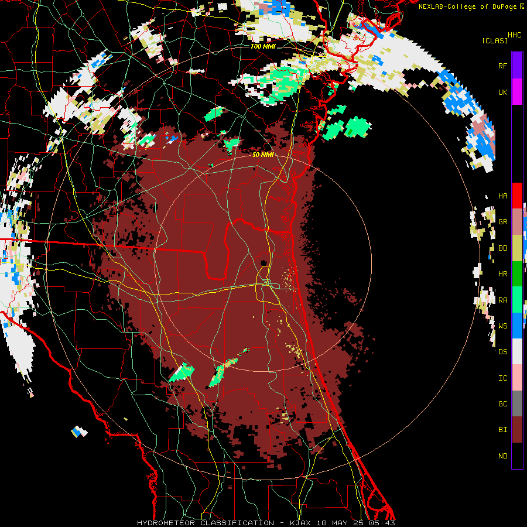Screen dimensions: 527x527
Task: Click the UK legend label
Action: [502, 92]
